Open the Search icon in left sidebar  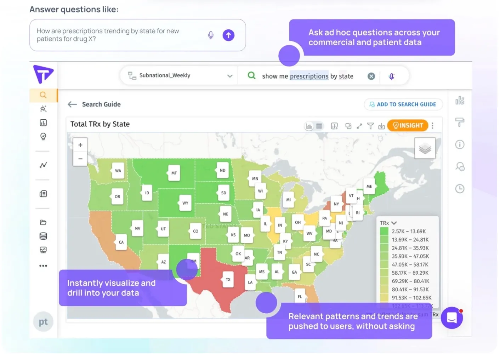pos(43,95)
